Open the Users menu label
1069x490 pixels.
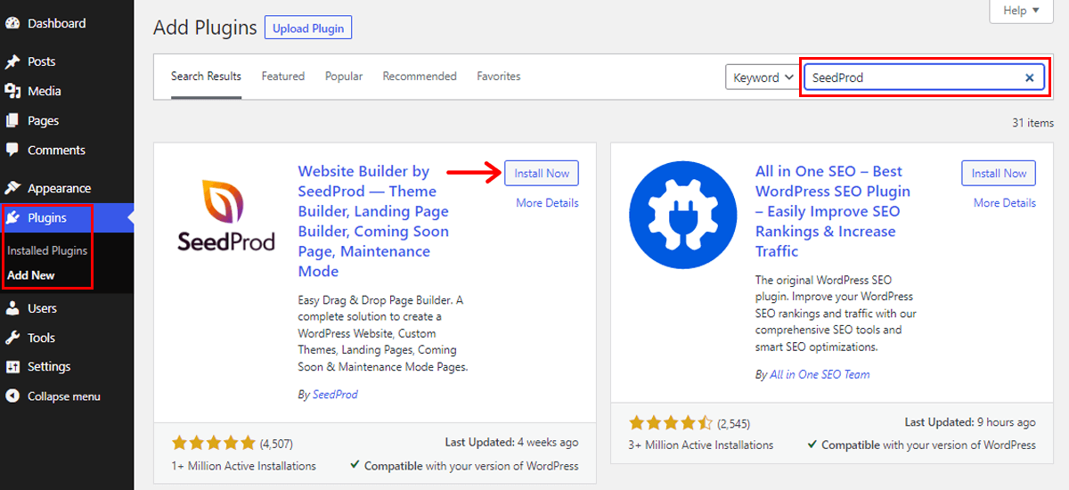[x=42, y=308]
